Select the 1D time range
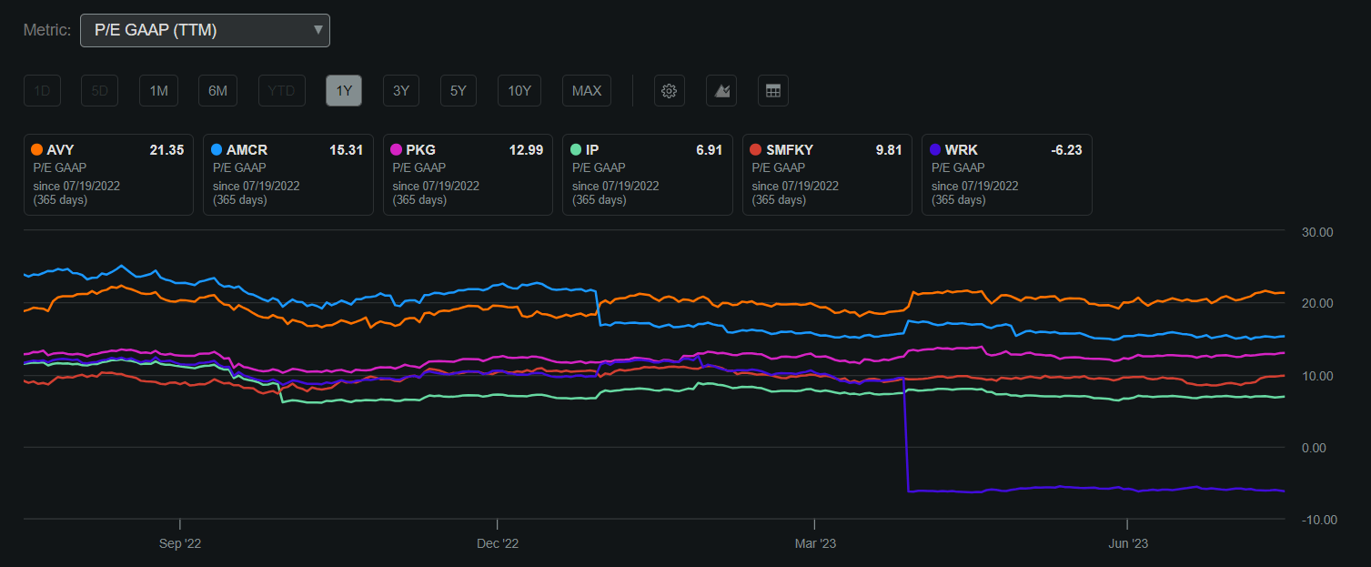 point(42,91)
